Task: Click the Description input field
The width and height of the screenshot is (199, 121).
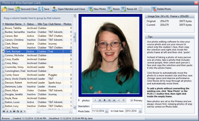Action: click(117, 106)
